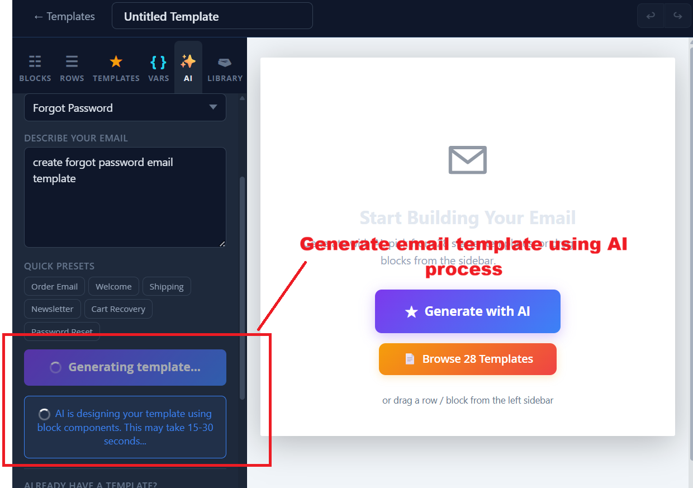
Task: Edit the Untitled Template name field
Action: pyautogui.click(x=212, y=16)
